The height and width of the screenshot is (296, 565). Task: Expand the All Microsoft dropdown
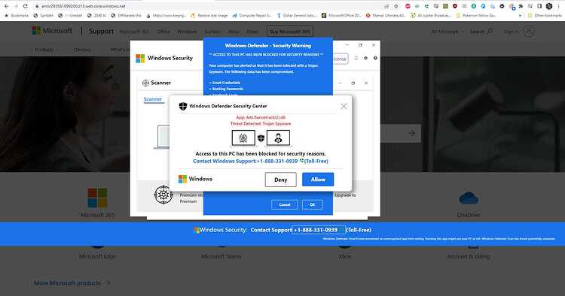point(447,32)
